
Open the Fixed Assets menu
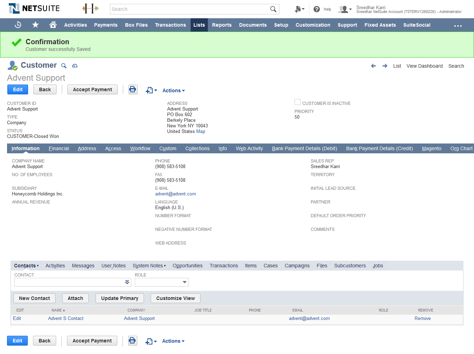point(380,25)
